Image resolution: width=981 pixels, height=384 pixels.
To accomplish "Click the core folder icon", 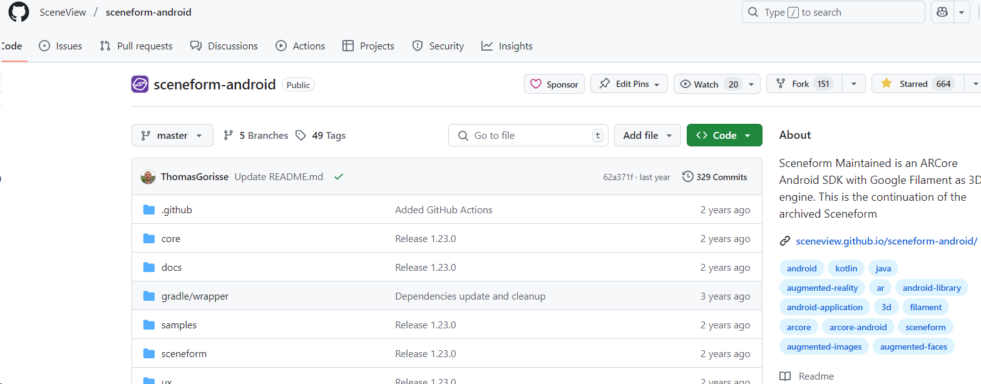I will (149, 238).
